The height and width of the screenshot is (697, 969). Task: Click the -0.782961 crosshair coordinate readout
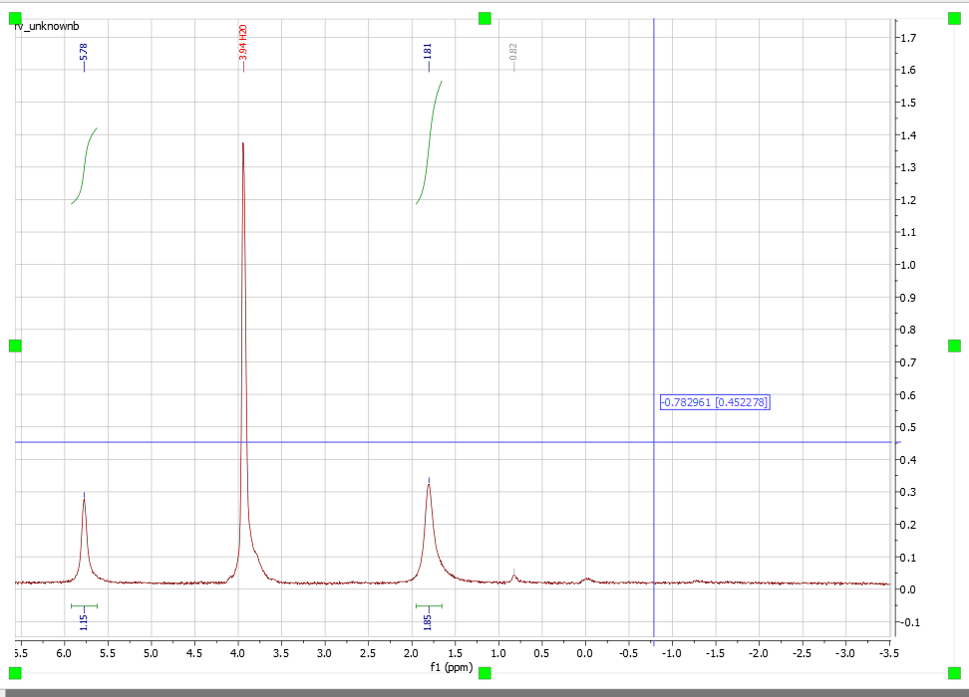click(714, 402)
